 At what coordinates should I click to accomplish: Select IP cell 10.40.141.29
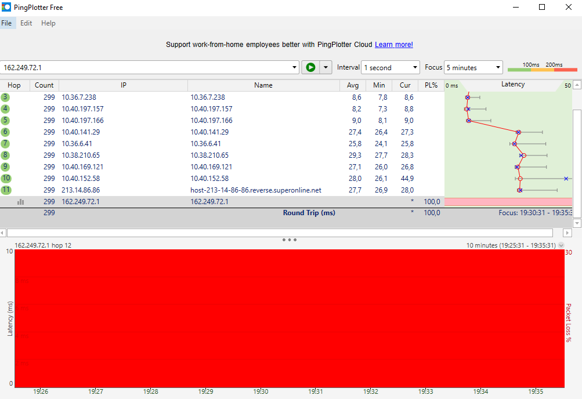pyautogui.click(x=81, y=132)
